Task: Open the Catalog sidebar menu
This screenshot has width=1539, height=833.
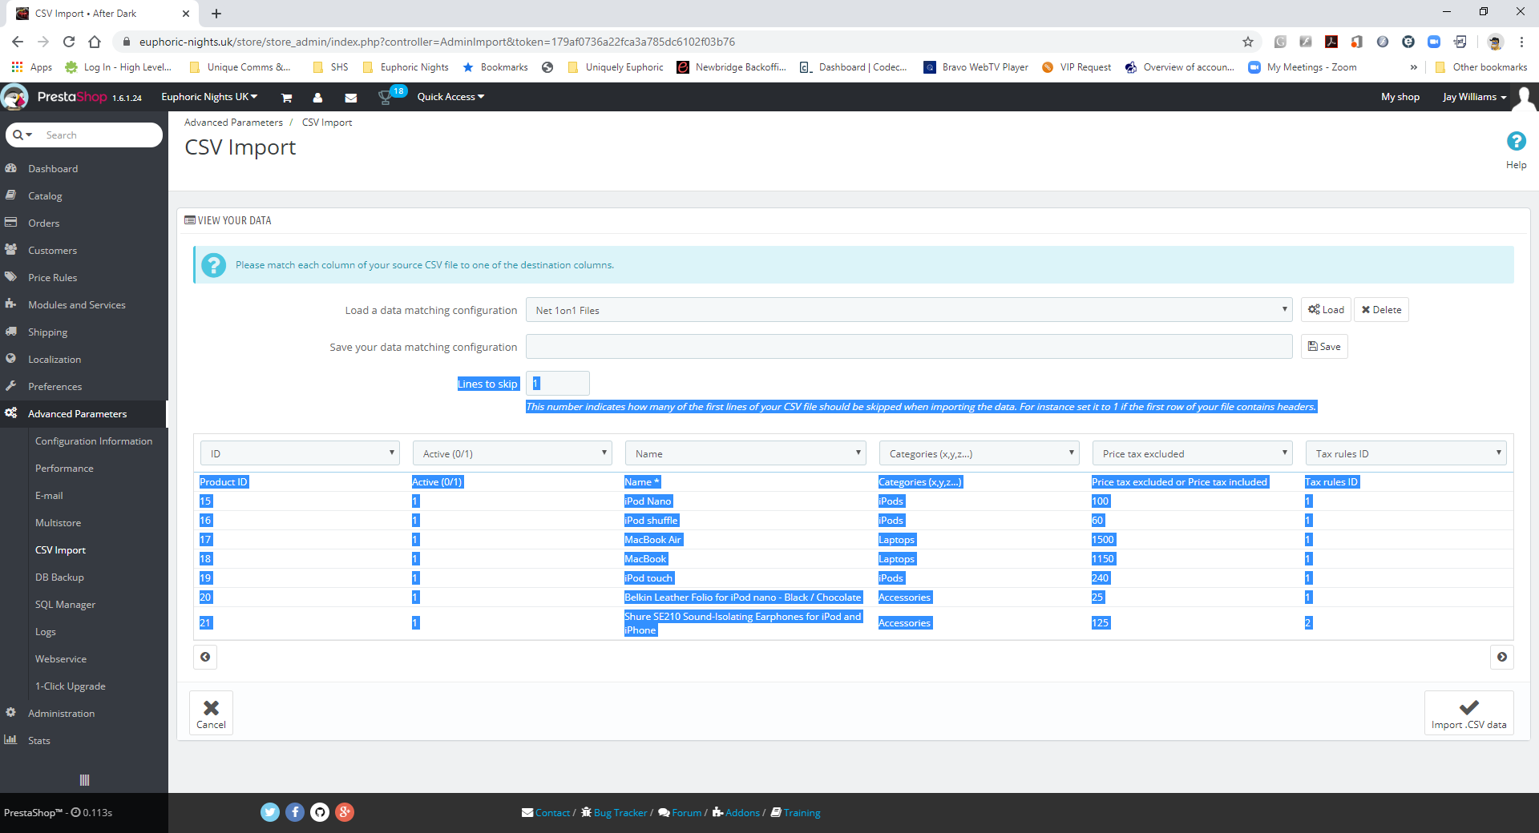Action: (84, 195)
